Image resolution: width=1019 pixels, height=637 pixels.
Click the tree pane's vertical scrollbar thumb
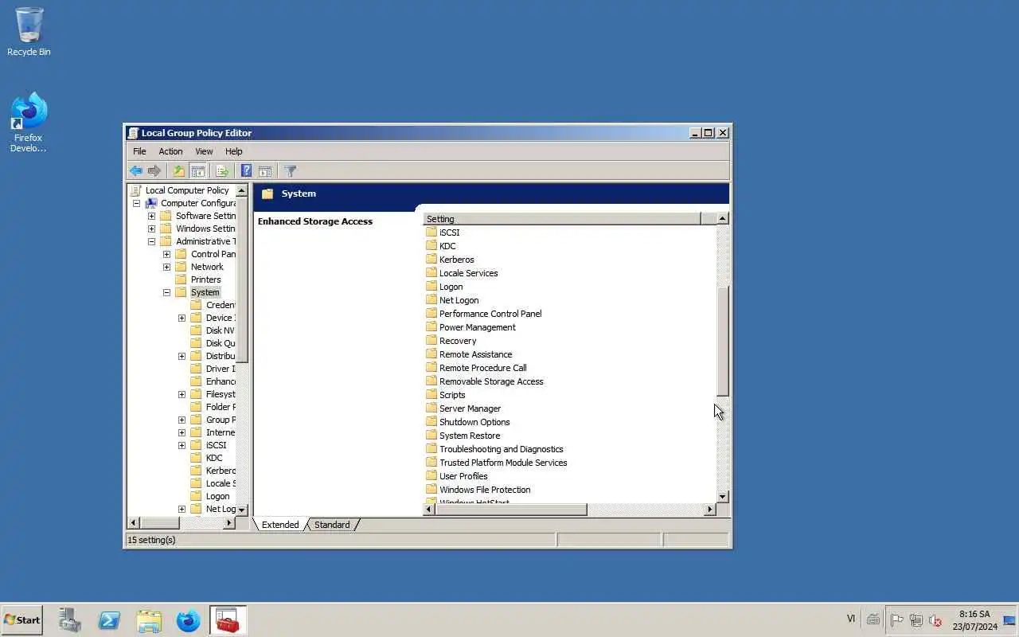click(x=242, y=279)
